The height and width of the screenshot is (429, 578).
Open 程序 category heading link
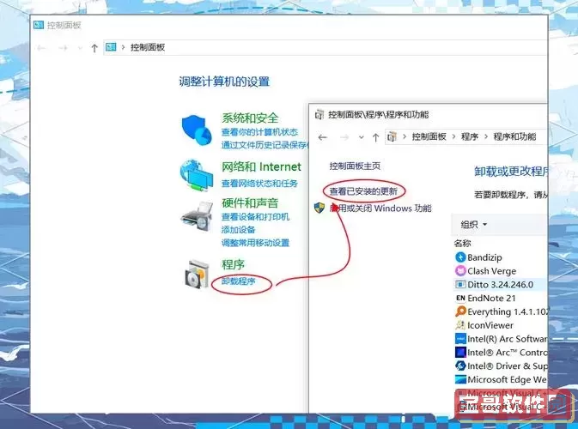tap(233, 264)
